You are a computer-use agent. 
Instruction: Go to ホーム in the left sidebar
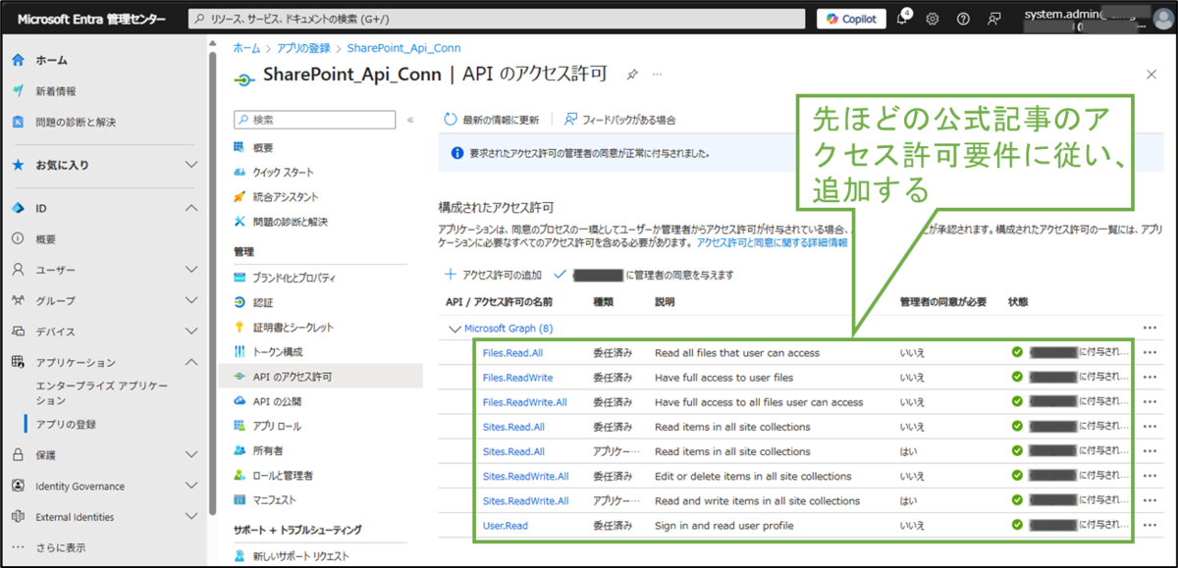pyautogui.click(x=52, y=60)
